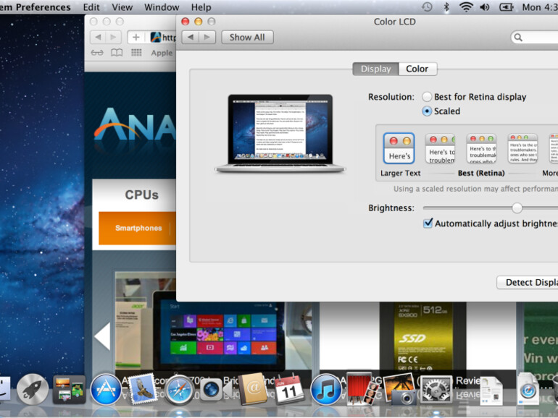Click the Detect Displays button
Viewport: 558px width, 418px height.
click(527, 282)
